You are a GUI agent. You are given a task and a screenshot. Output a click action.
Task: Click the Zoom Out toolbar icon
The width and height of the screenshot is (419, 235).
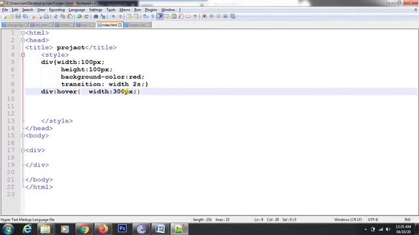120,16
